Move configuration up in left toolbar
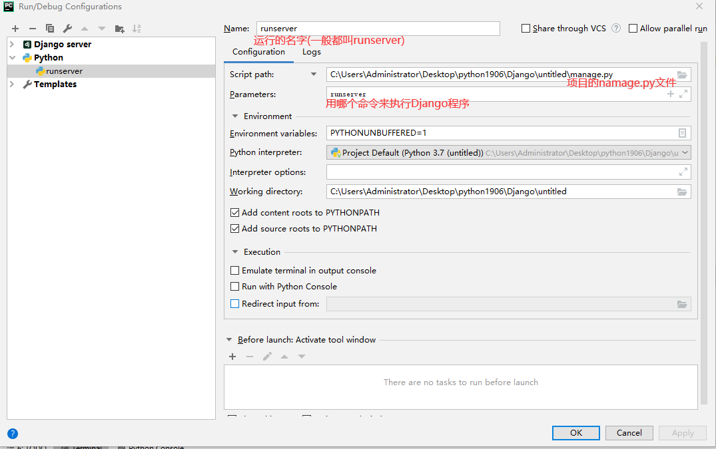 click(x=85, y=29)
